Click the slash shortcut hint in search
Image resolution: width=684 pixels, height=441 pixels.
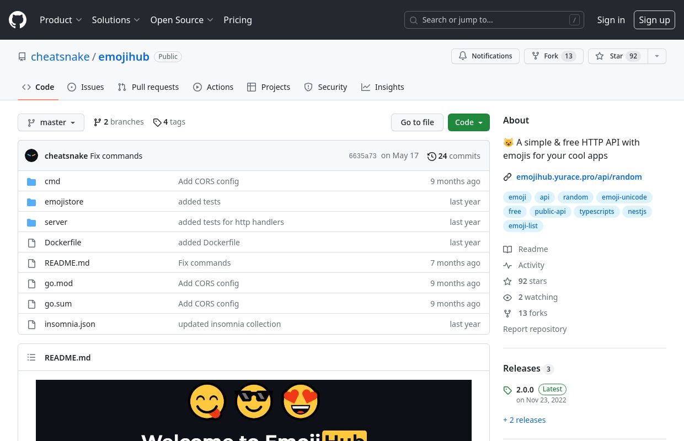point(574,20)
